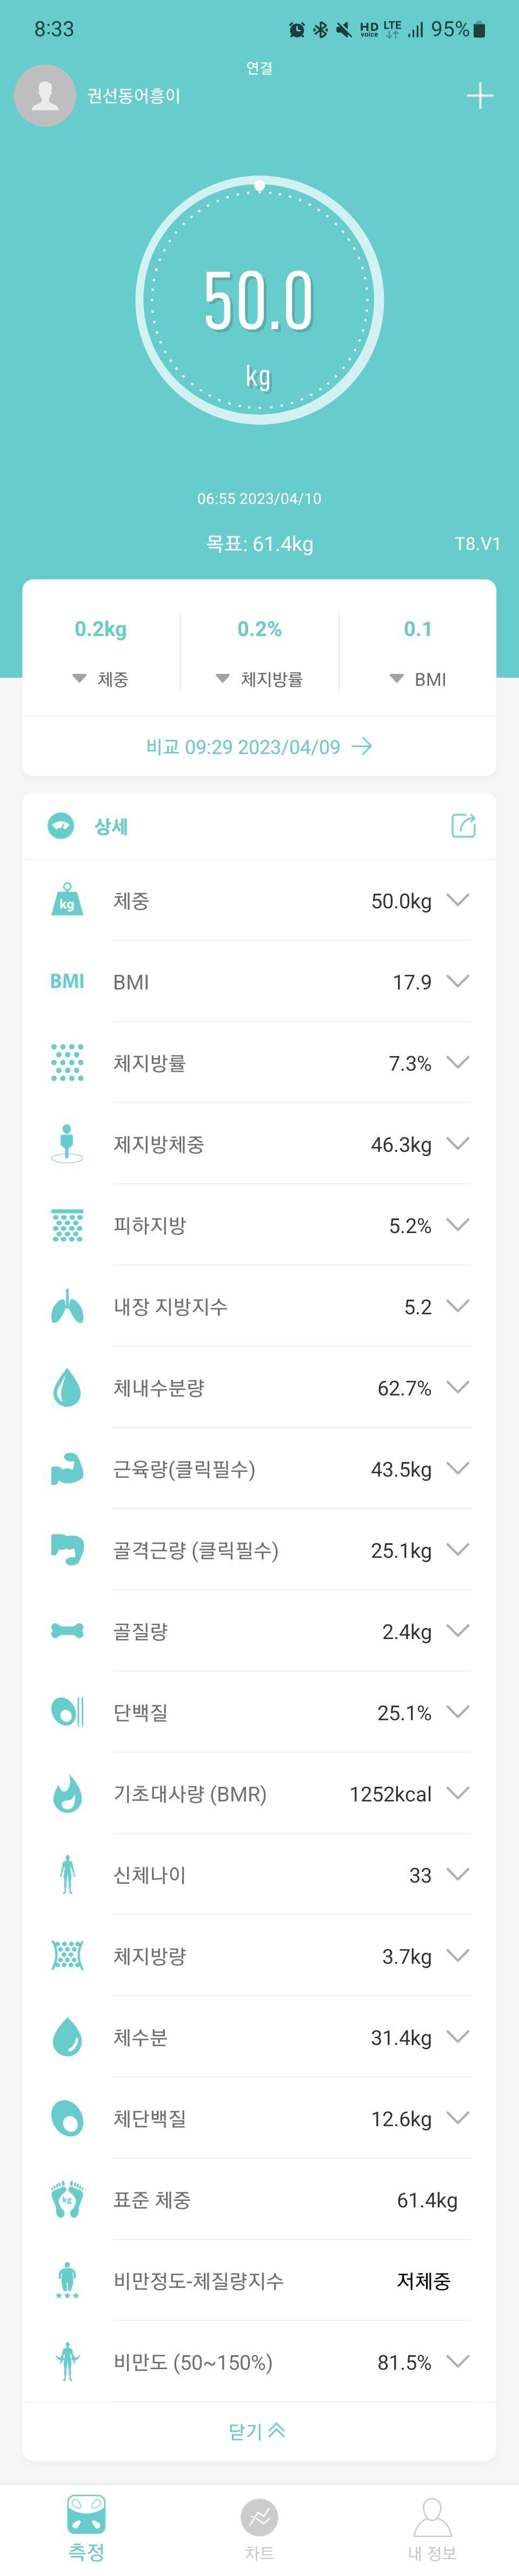The image size is (519, 2576).
Task: Tap the 체중 scale weight icon
Action: pos(67,900)
